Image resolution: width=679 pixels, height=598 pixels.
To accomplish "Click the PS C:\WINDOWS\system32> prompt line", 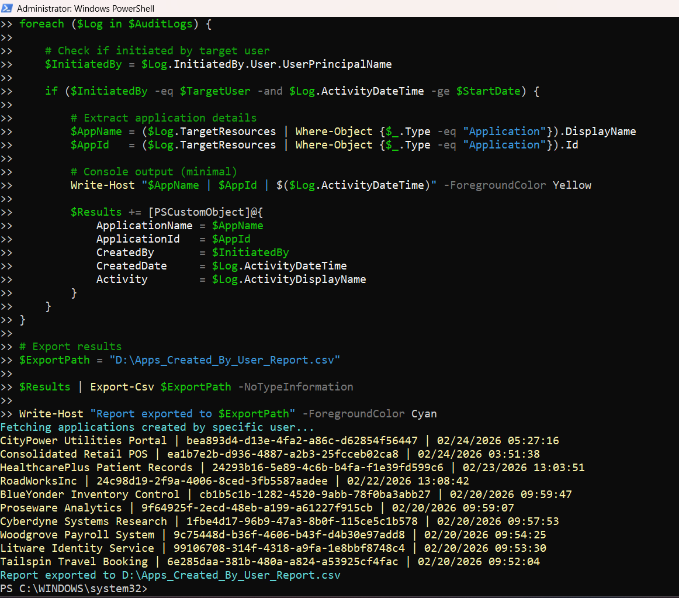I will click(x=74, y=589).
